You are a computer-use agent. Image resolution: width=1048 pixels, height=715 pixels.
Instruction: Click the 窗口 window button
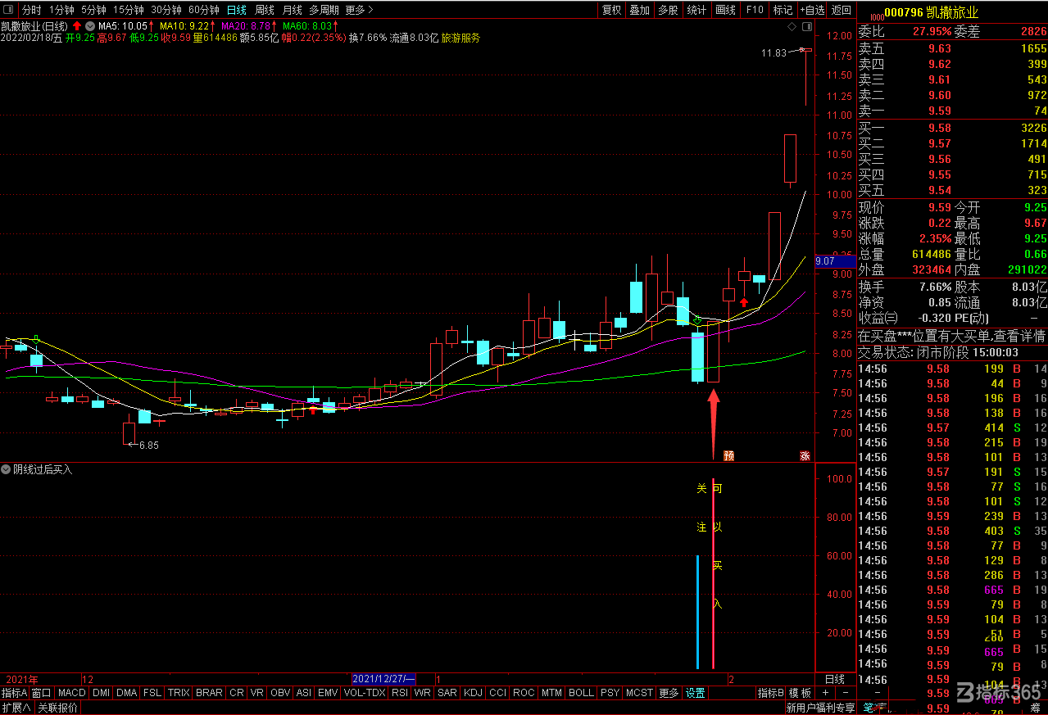pos(42,693)
